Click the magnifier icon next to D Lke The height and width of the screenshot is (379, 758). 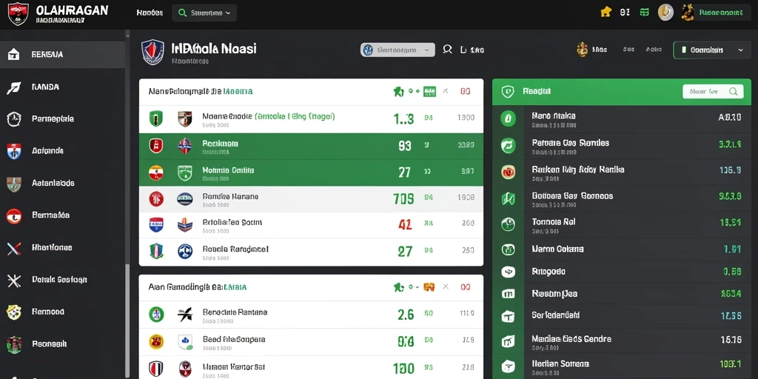448,50
